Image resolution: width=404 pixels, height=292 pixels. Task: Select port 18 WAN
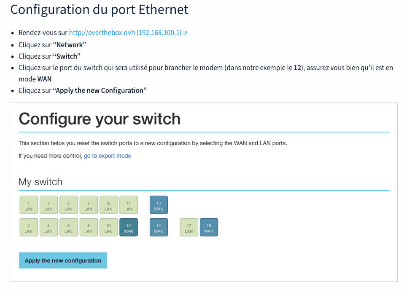(209, 227)
